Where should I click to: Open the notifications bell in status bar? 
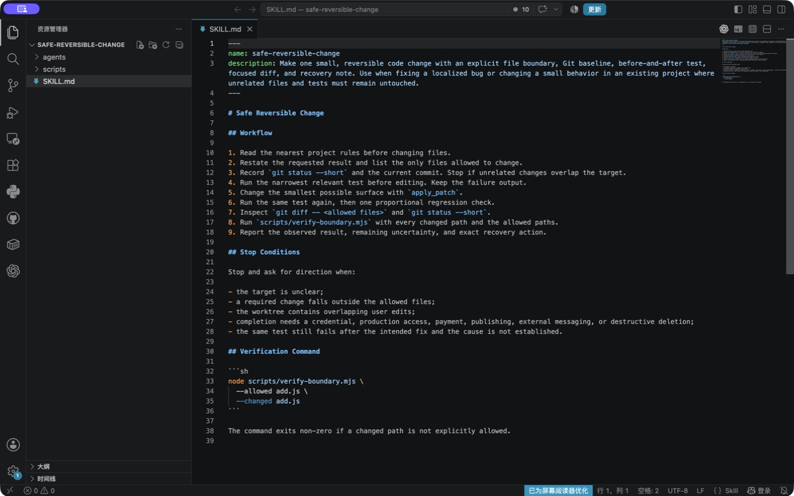[784, 491]
